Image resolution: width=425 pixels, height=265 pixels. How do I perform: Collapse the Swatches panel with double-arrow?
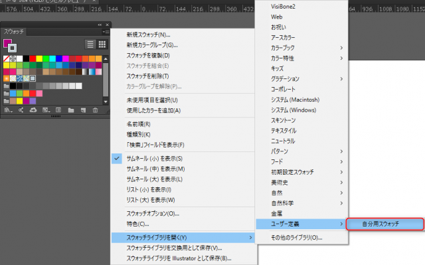click(x=100, y=25)
